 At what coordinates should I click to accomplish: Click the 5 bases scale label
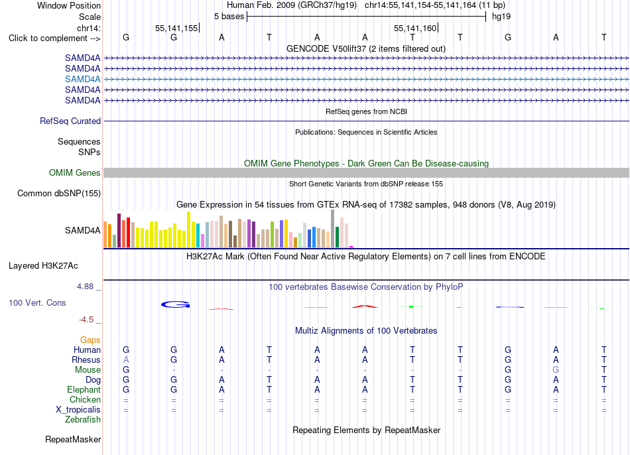(229, 17)
